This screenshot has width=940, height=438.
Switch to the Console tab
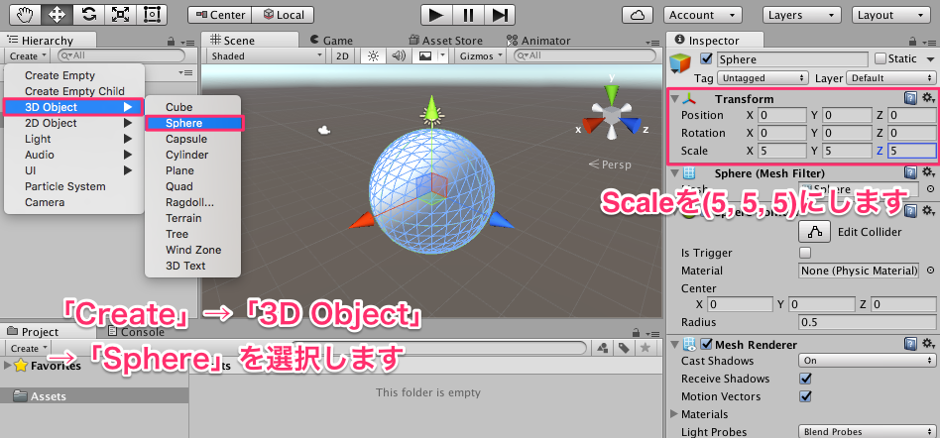[x=136, y=331]
